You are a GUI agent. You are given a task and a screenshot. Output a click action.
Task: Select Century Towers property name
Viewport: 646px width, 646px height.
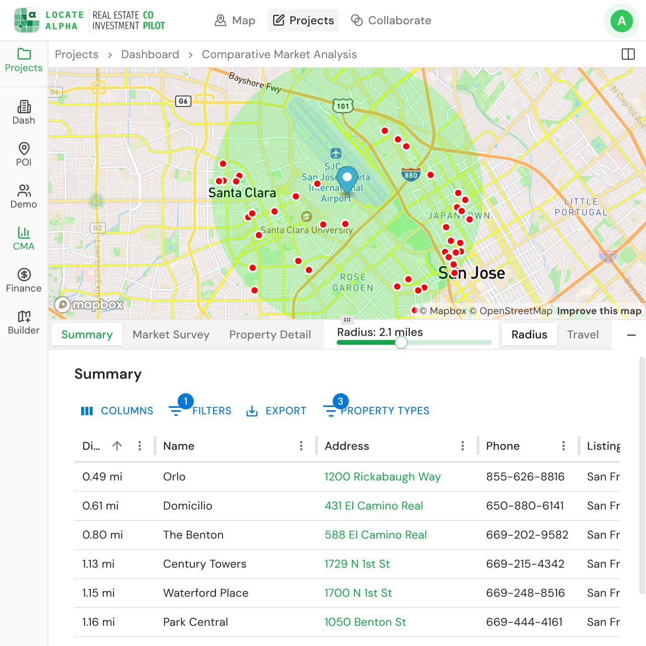point(204,564)
